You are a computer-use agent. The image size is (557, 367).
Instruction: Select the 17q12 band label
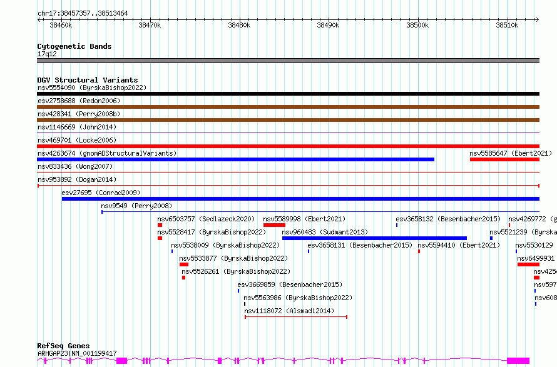pyautogui.click(x=47, y=54)
